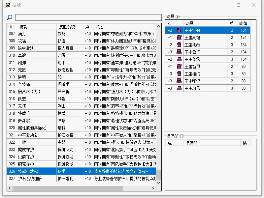Click the 防御 column header
This screenshot has width=264, height=198.
244,23
